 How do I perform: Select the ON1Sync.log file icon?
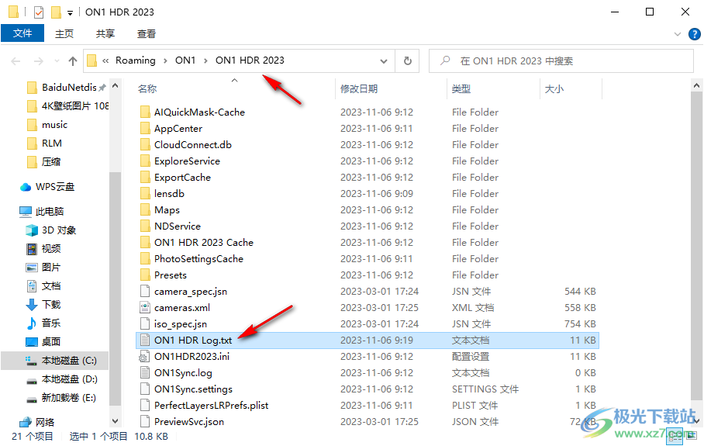pos(144,373)
